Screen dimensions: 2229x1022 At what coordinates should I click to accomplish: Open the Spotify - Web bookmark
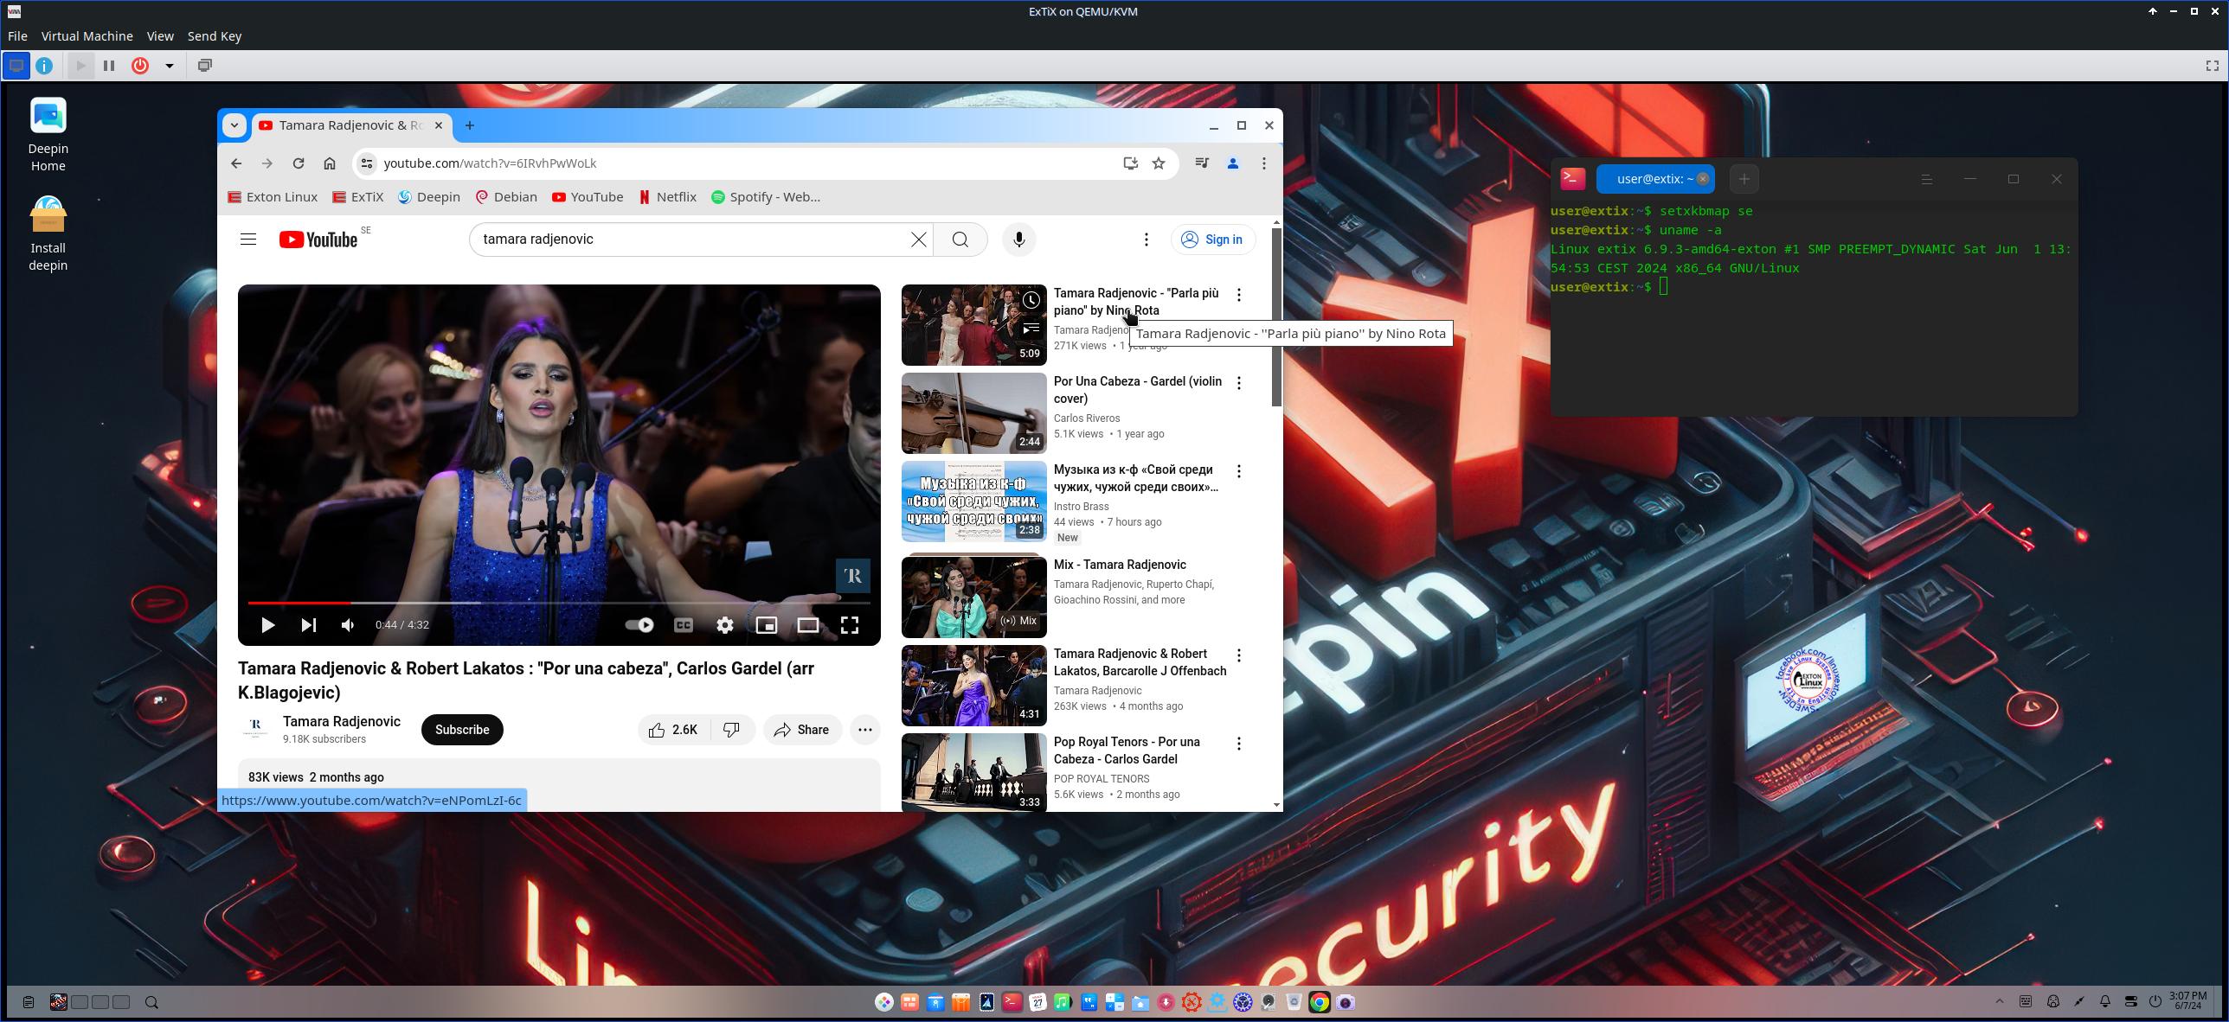[766, 197]
